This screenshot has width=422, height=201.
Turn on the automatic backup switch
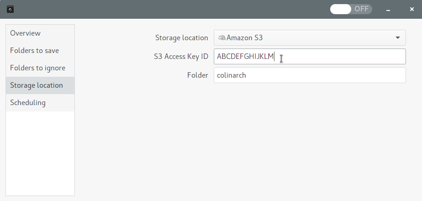pos(351,9)
